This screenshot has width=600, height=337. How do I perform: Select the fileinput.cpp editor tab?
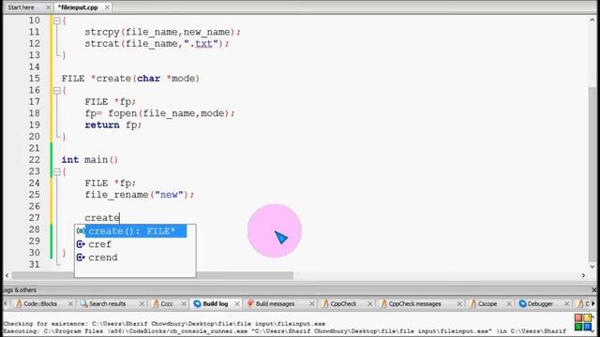[78, 7]
